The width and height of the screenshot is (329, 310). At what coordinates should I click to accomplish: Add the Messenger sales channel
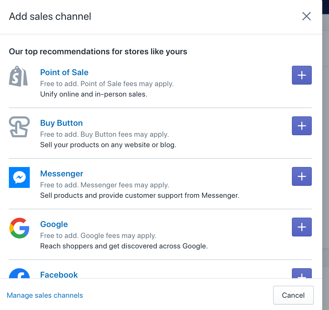click(x=302, y=176)
